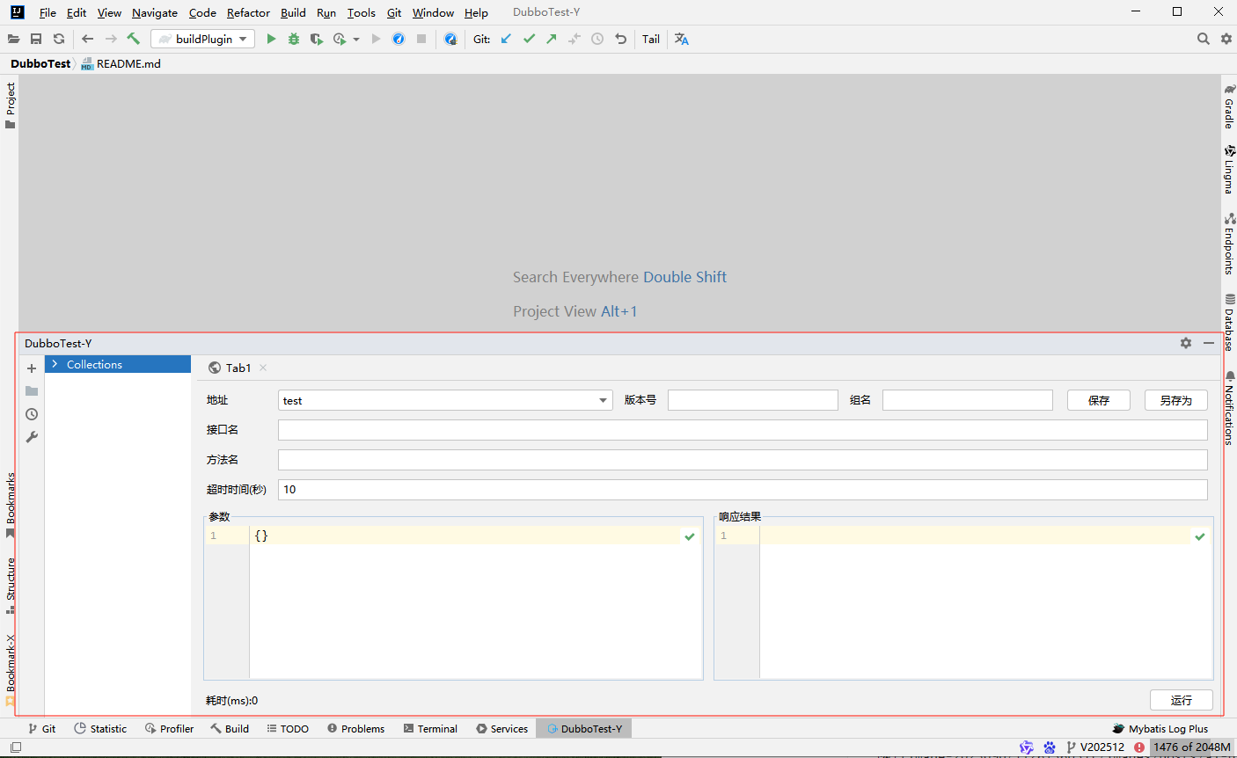The image size is (1237, 758).
Task: Commit changes using the Git checkmark icon
Action: pyautogui.click(x=529, y=39)
